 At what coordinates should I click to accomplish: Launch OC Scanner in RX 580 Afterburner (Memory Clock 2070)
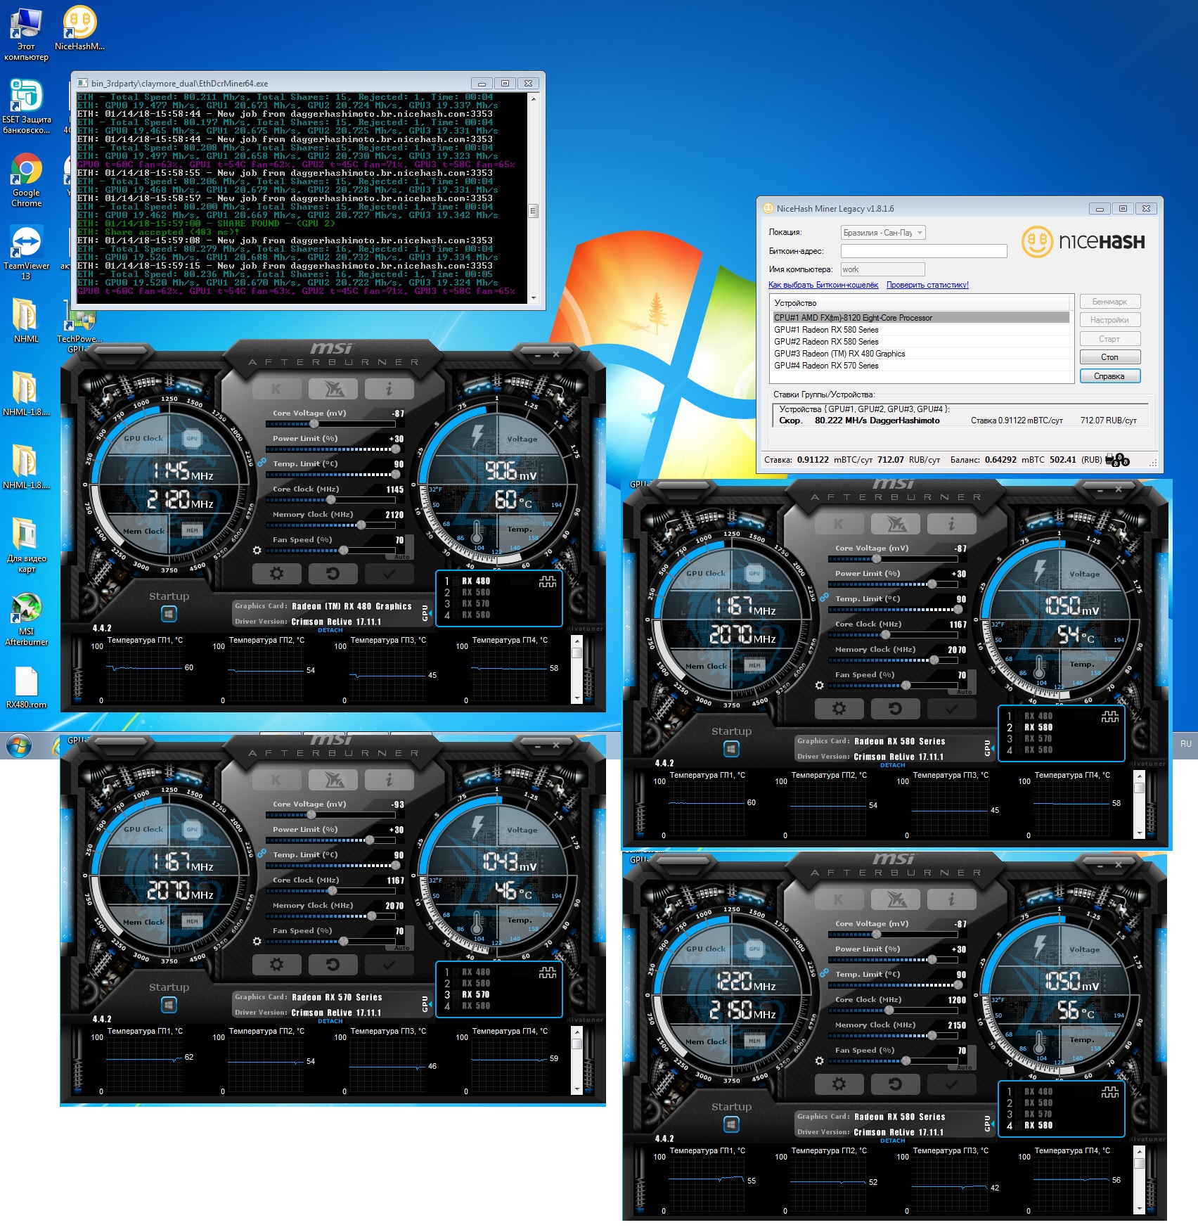pos(895,524)
